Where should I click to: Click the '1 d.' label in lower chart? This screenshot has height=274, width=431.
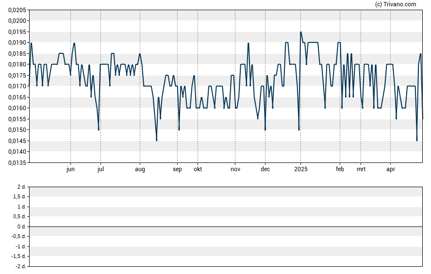22,207
